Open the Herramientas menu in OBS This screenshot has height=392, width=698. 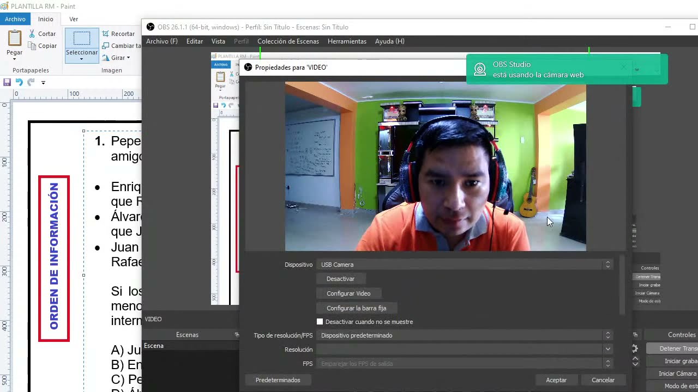[347, 41]
